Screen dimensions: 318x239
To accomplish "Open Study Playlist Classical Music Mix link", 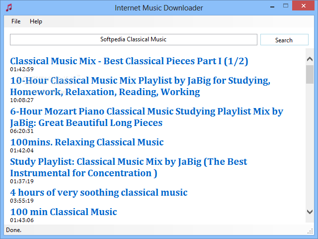I will [129, 167].
